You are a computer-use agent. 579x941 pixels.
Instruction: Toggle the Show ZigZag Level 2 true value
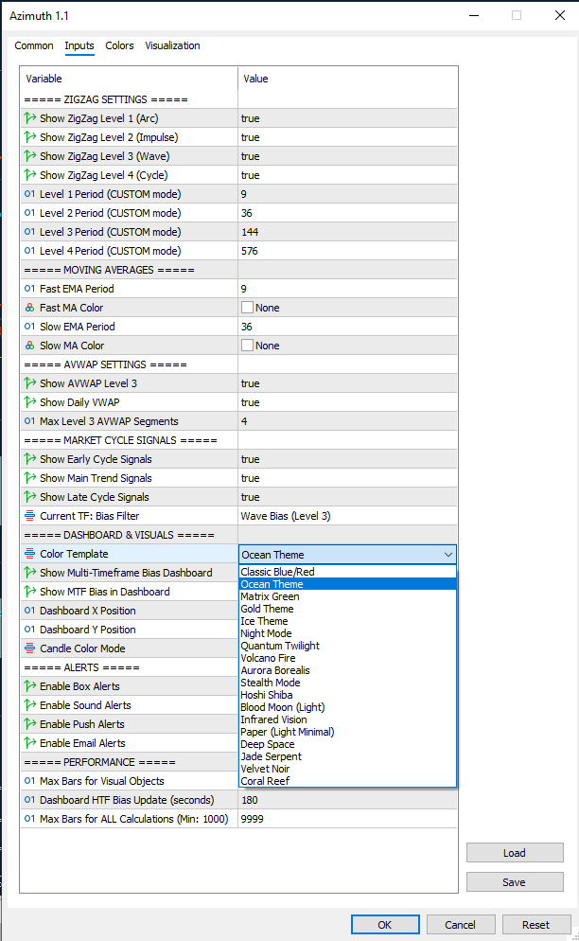(250, 137)
